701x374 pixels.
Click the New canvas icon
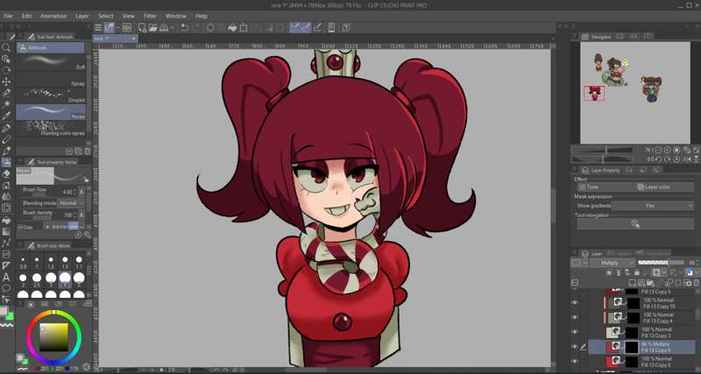coord(142,28)
